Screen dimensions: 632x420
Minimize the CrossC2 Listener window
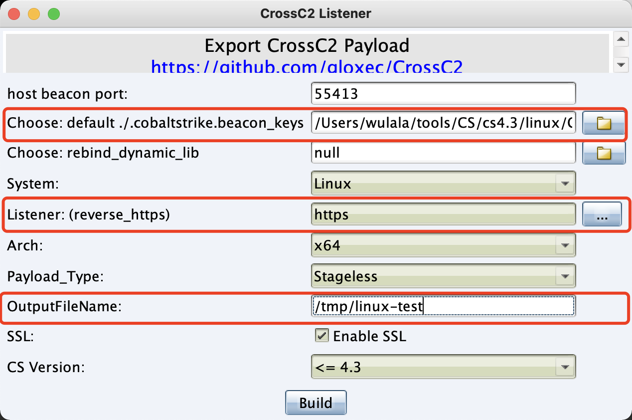[34, 13]
